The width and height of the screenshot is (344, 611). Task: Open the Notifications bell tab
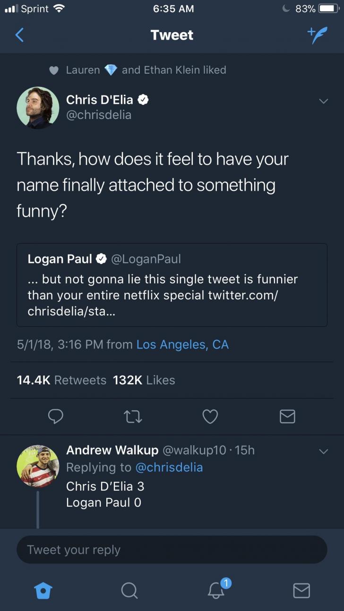(215, 590)
